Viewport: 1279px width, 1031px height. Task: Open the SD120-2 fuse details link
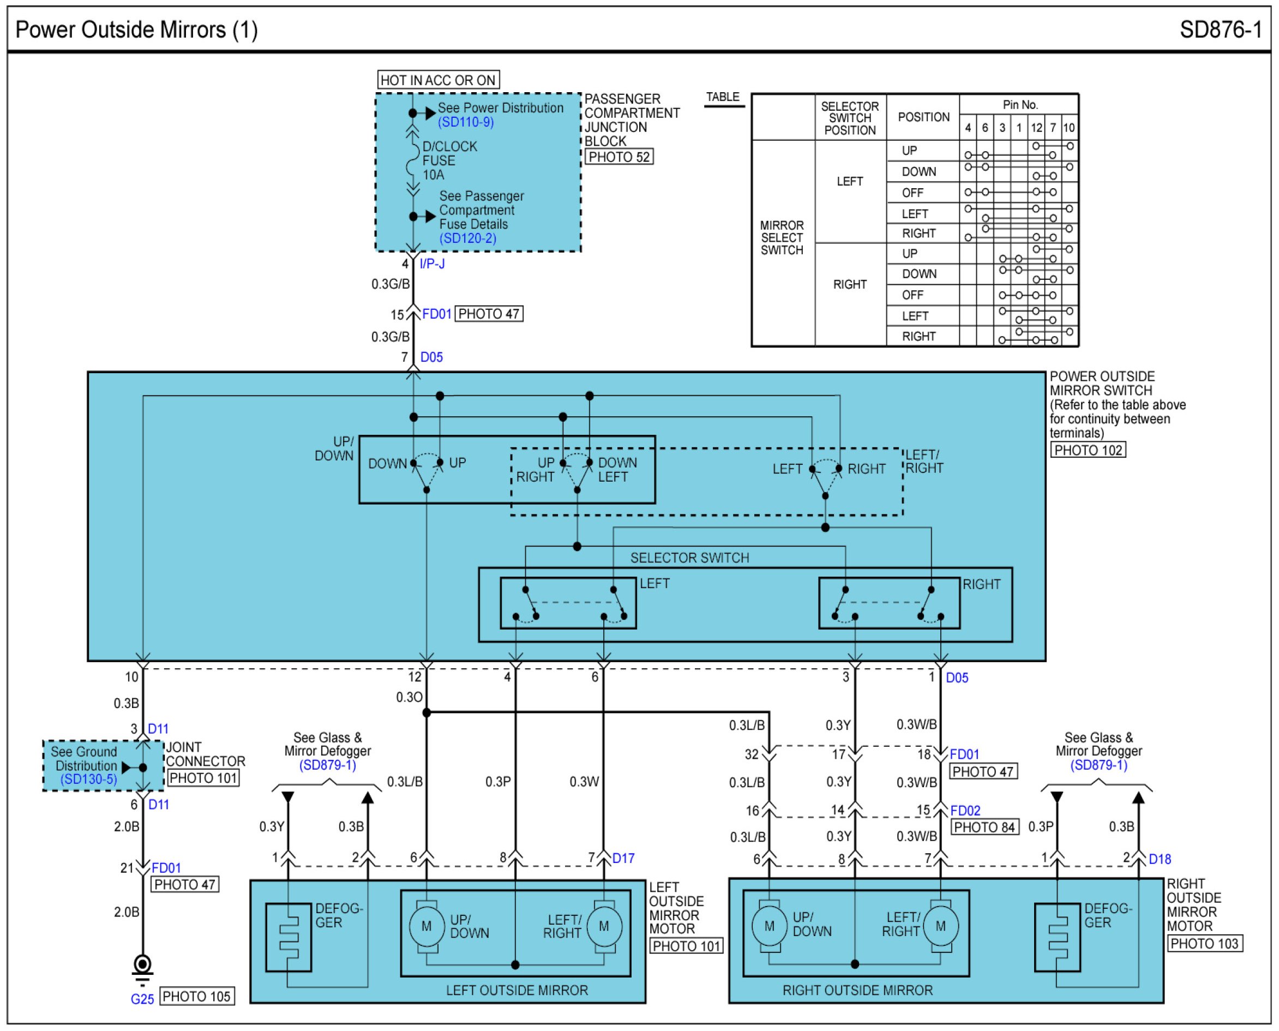[467, 239]
